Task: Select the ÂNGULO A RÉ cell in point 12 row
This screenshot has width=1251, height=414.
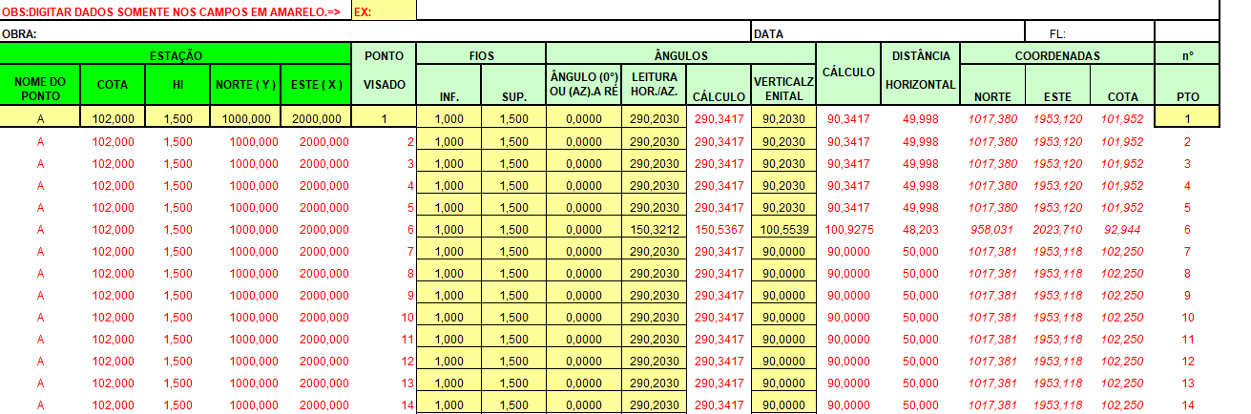Action: 584,361
